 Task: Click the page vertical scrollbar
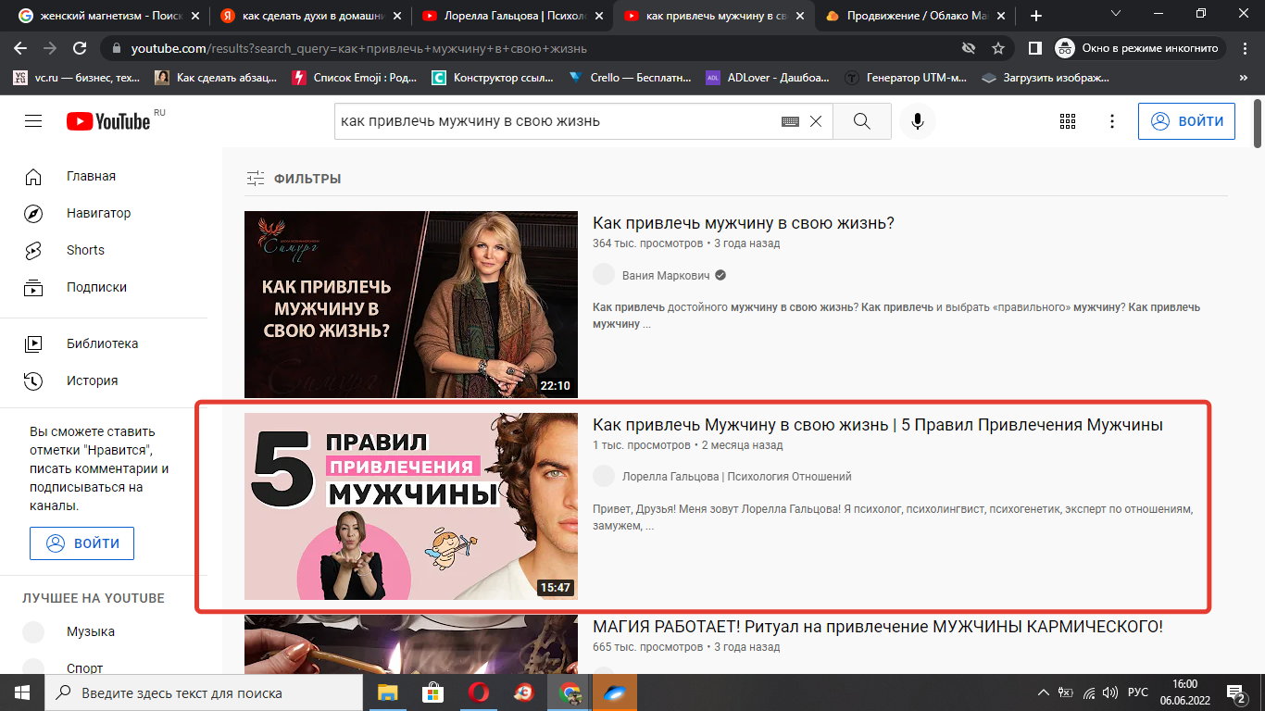[x=1258, y=122]
